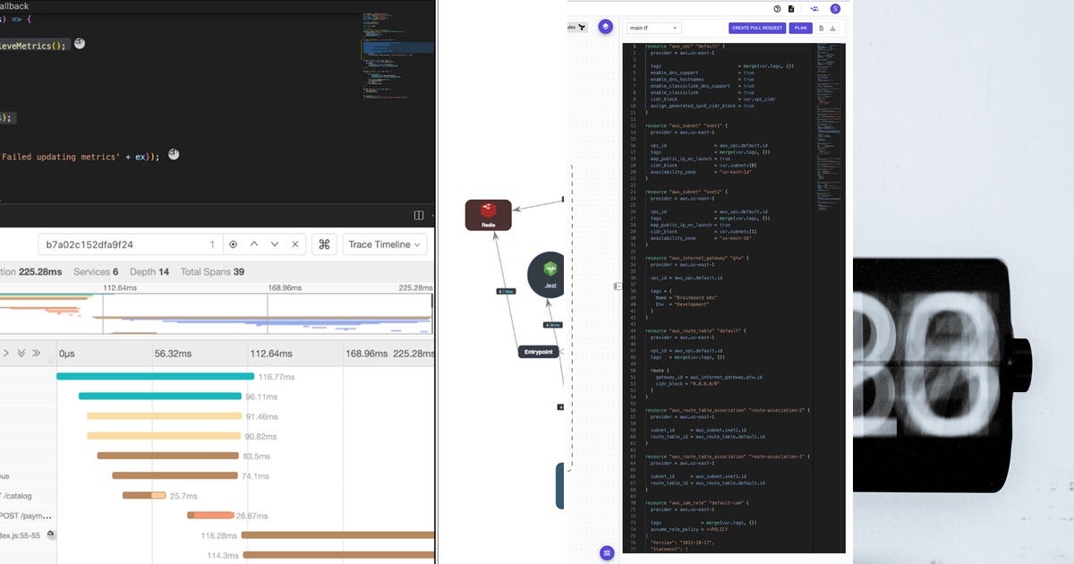The height and width of the screenshot is (564, 1074).
Task: Select the 74.1ms brown span bar
Action: [175, 475]
